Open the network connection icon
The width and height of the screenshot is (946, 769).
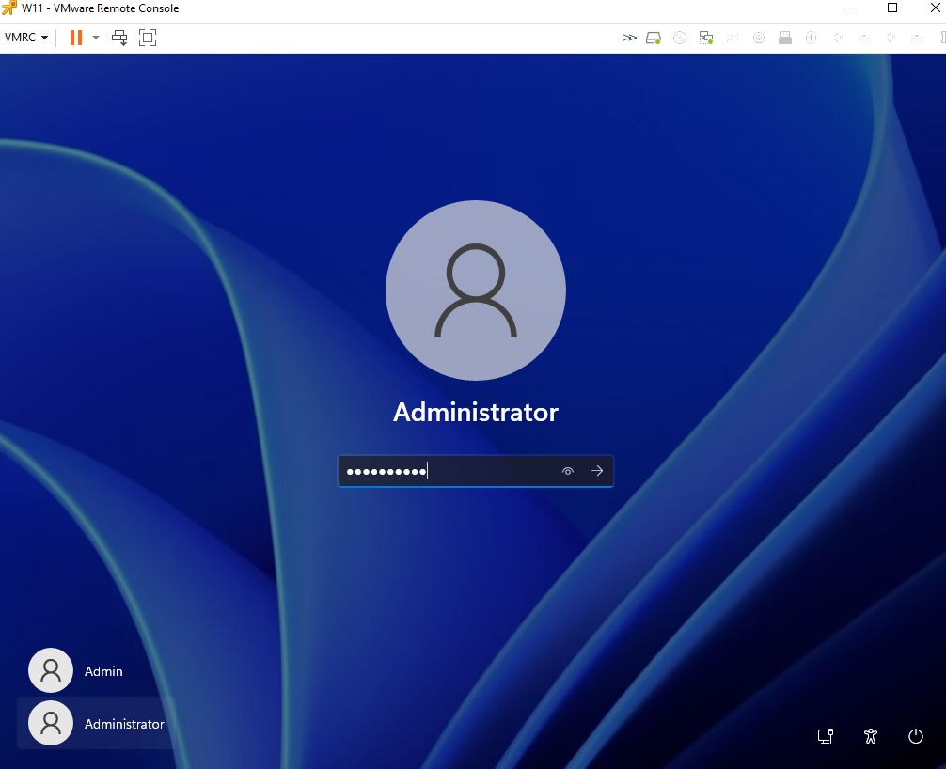point(826,736)
